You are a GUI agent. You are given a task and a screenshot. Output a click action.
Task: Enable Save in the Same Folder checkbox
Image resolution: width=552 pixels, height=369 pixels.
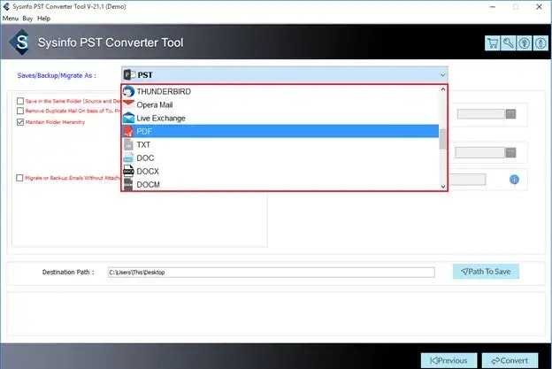click(x=20, y=101)
